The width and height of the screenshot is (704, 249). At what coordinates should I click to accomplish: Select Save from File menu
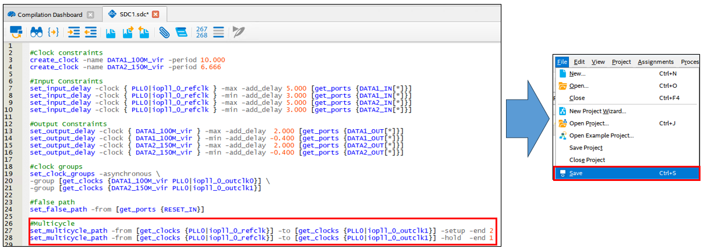pyautogui.click(x=575, y=173)
